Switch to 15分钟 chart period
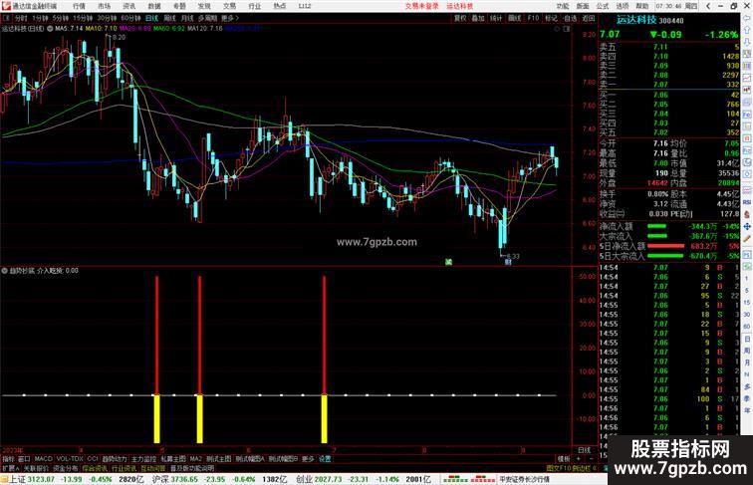This screenshot has height=485, width=753. [x=83, y=18]
